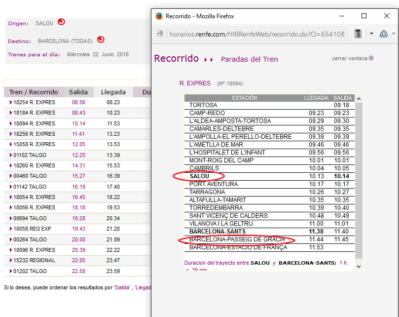The height and width of the screenshot is (317, 399).
Task: Click the VILANOVA I LA GELTRU station row
Action: [269, 224]
